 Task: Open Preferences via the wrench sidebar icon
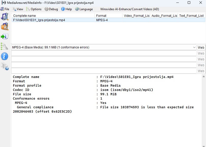[5, 46]
